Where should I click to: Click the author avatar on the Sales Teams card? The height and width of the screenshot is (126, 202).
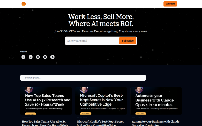point(29,90)
